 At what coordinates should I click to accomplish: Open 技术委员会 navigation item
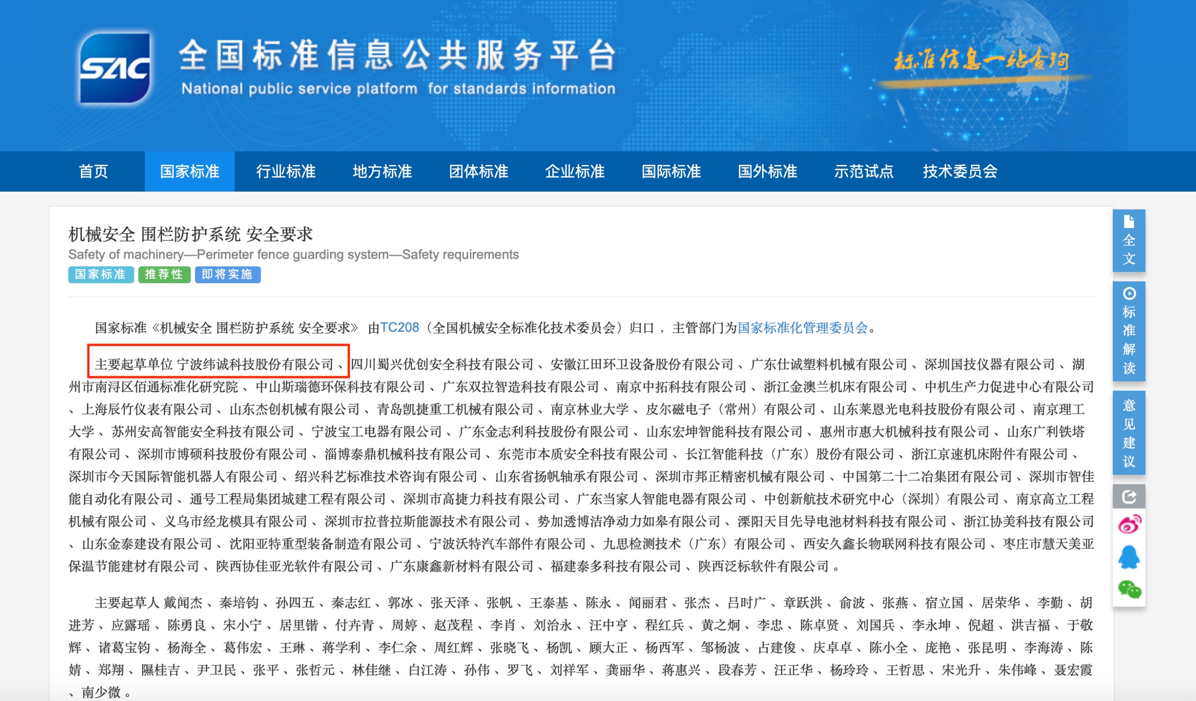(960, 171)
